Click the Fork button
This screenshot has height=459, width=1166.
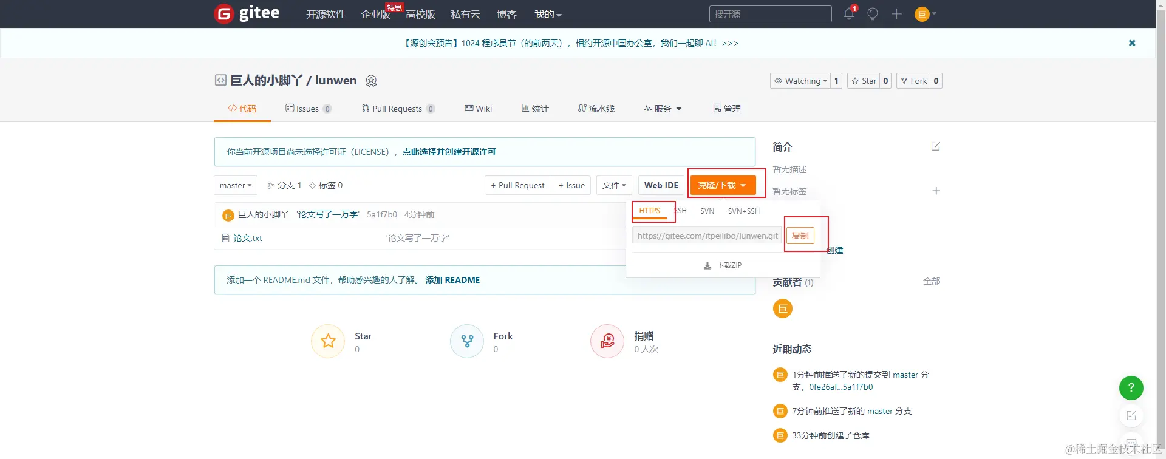[x=913, y=81]
